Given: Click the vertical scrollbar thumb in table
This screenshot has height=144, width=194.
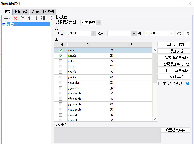Looking at the screenshot, I should tap(155, 68).
